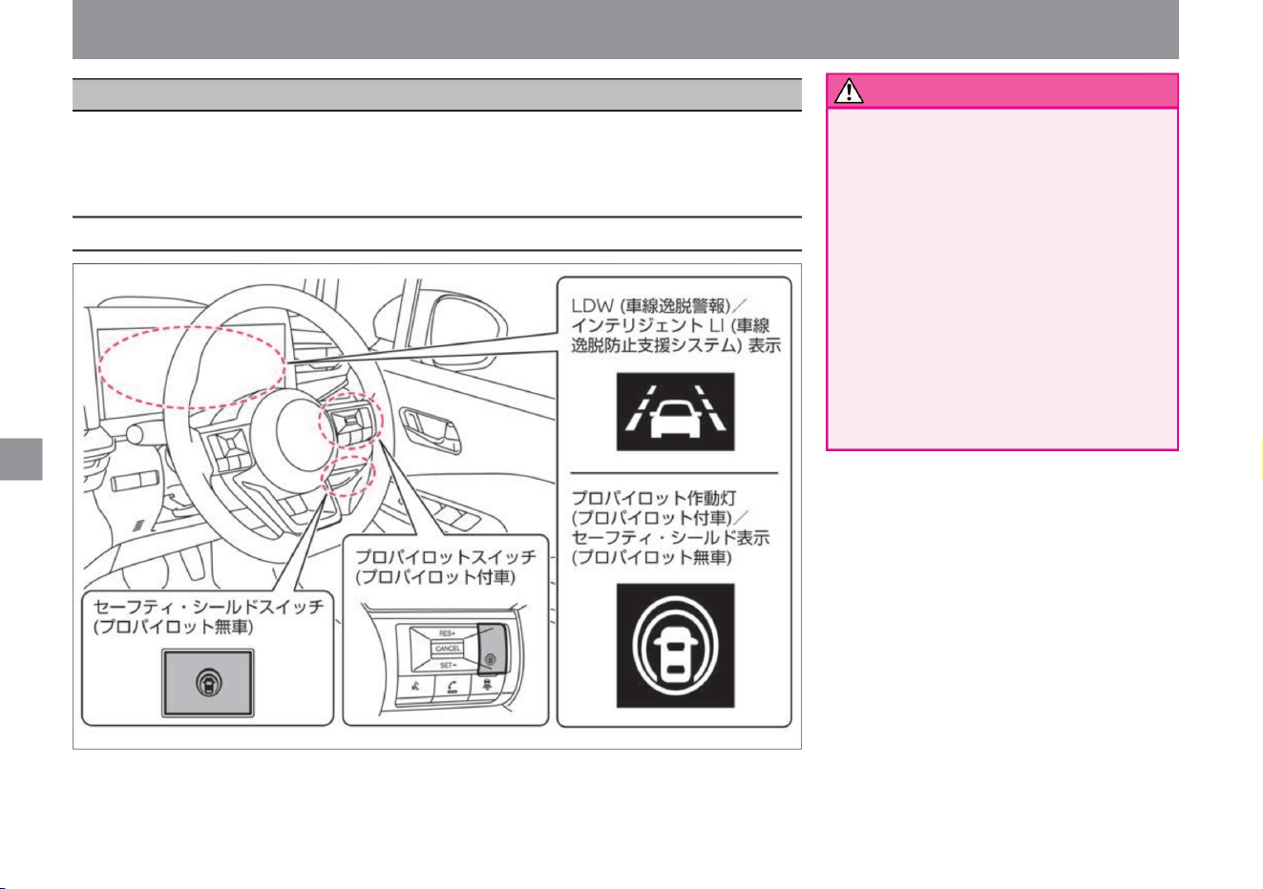Click the "LDW (車線逸脱警報)" label text

(x=651, y=306)
